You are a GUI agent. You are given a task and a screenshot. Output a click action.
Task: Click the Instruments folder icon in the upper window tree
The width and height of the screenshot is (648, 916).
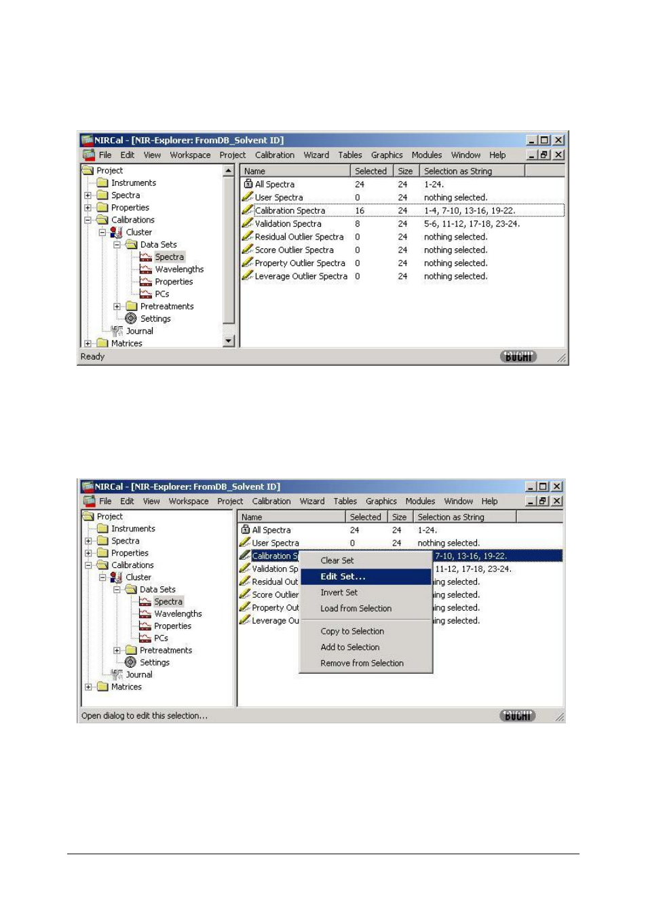(x=102, y=183)
